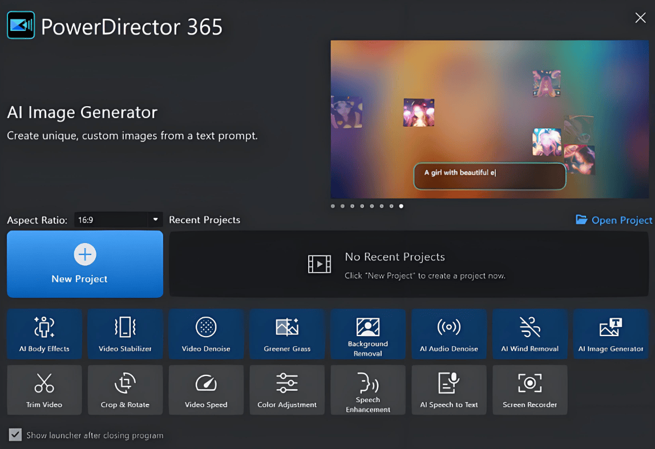Click the 16:9 aspect ratio value field
Screen dimensions: 655x449
[x=111, y=220]
